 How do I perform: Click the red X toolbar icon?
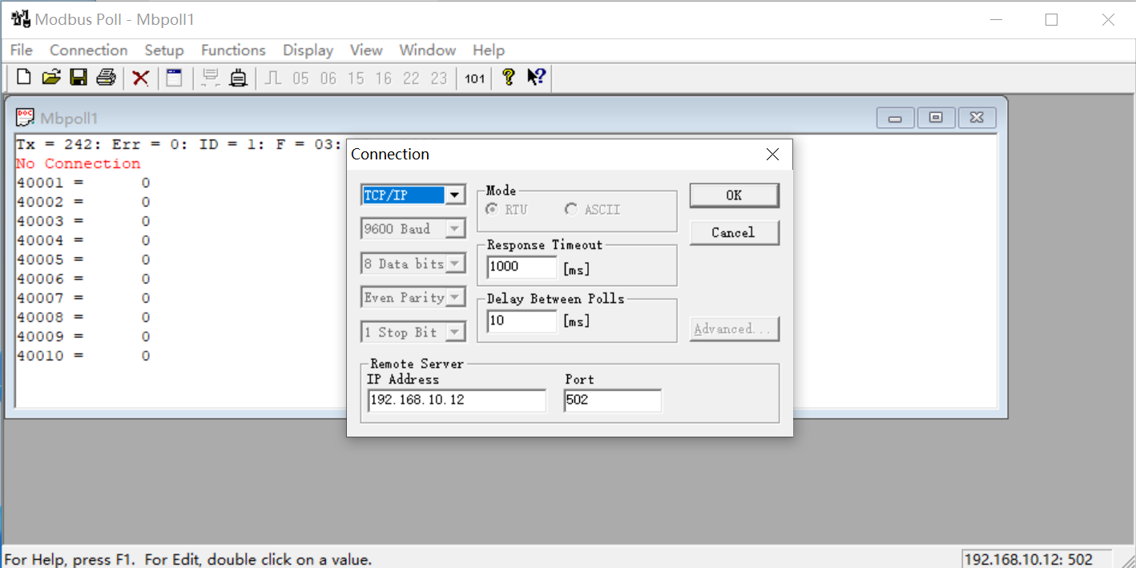coord(141,78)
